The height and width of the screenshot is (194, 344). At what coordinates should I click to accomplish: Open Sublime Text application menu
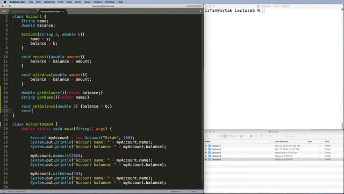tap(18, 2)
